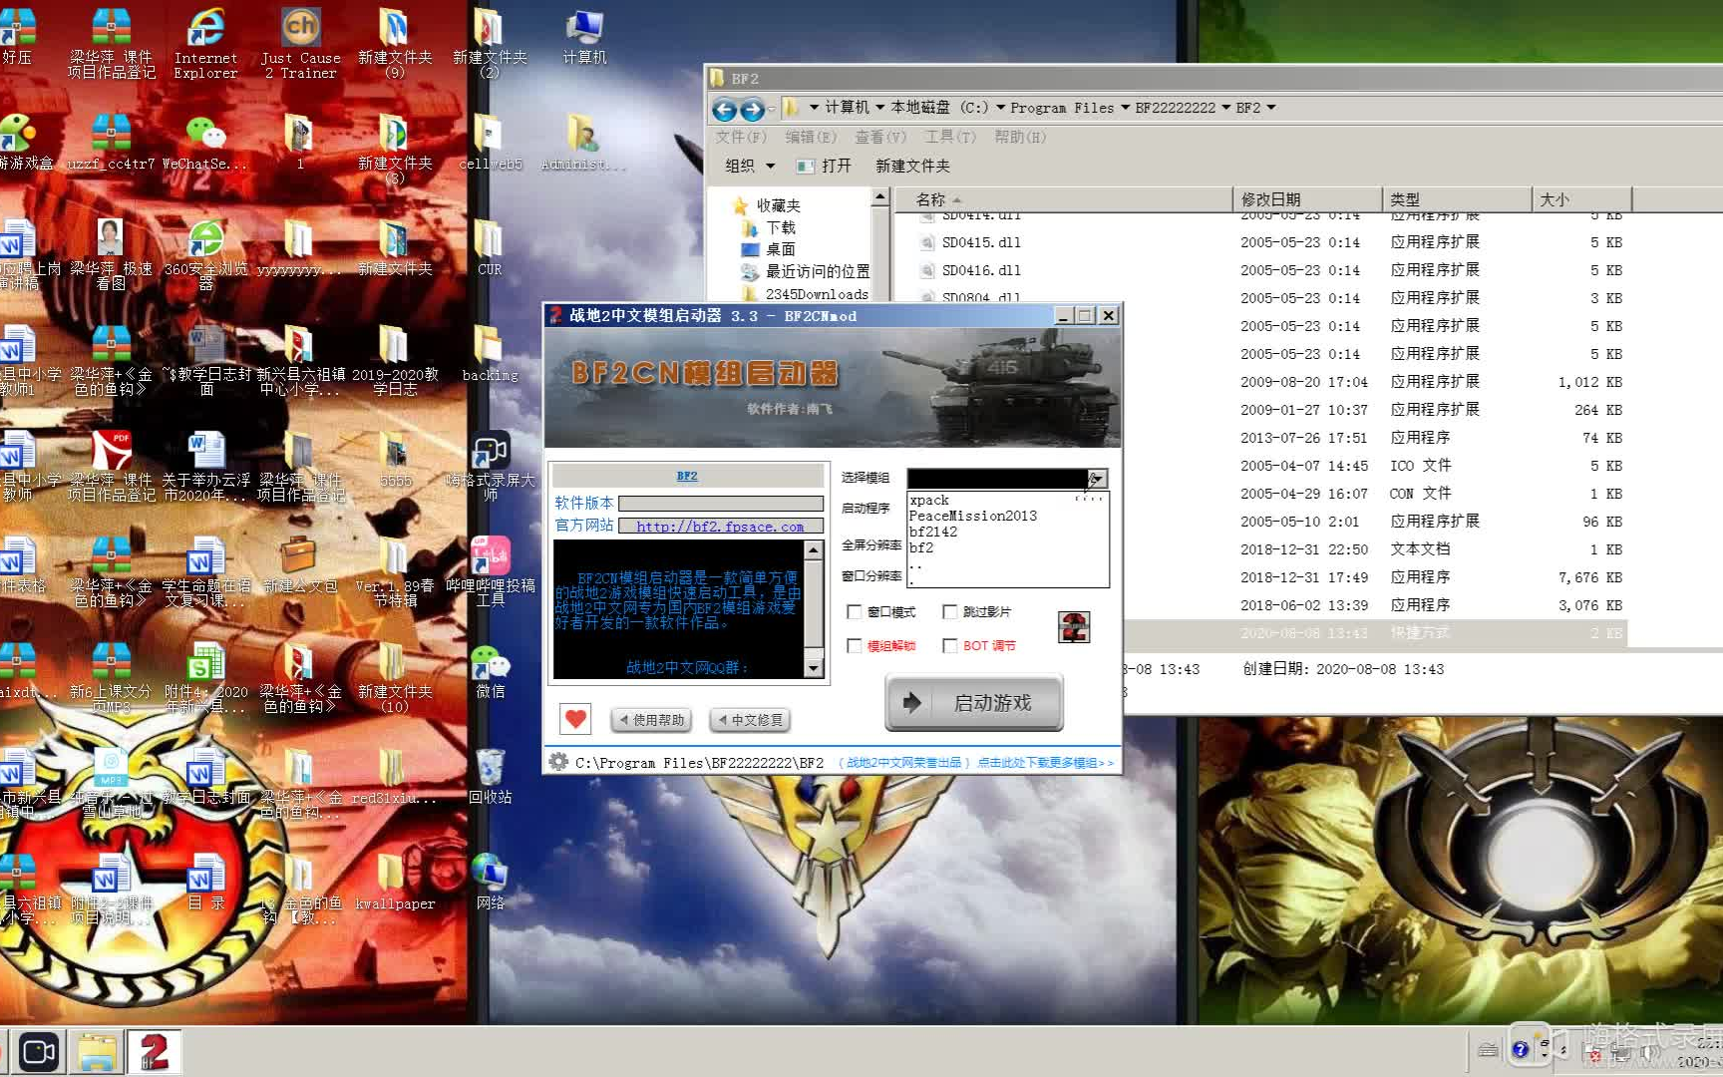Select the SD0415.dll file row
This screenshot has height=1077, width=1723.
pos(1260,242)
